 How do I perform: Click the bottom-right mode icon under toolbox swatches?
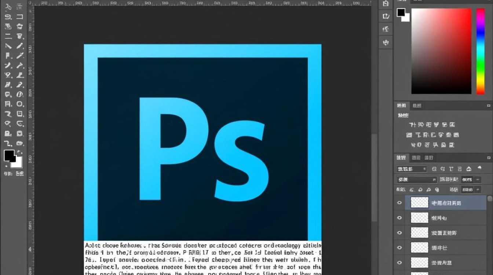[19, 173]
